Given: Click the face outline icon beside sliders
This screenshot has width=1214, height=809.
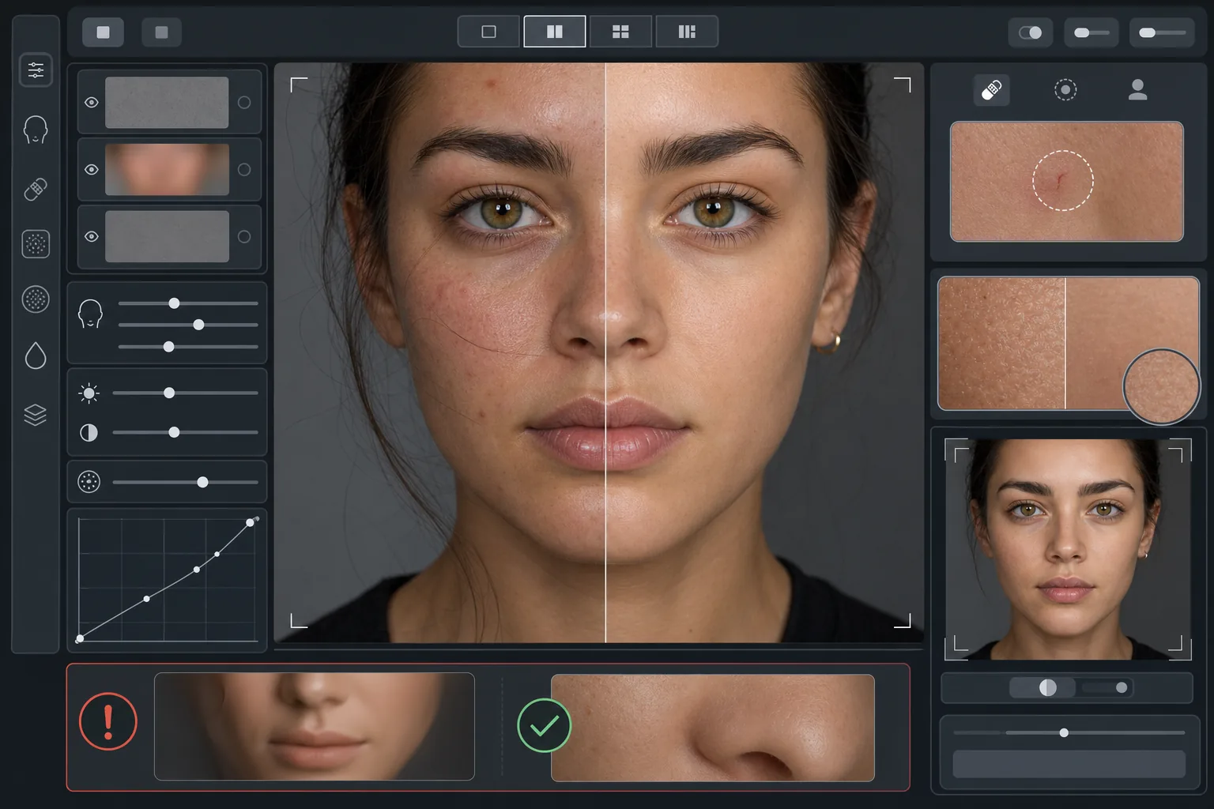Looking at the screenshot, I should [90, 314].
